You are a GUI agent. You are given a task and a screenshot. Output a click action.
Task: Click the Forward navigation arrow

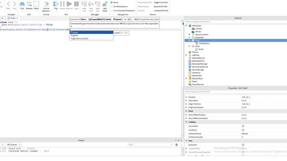coord(14,4)
